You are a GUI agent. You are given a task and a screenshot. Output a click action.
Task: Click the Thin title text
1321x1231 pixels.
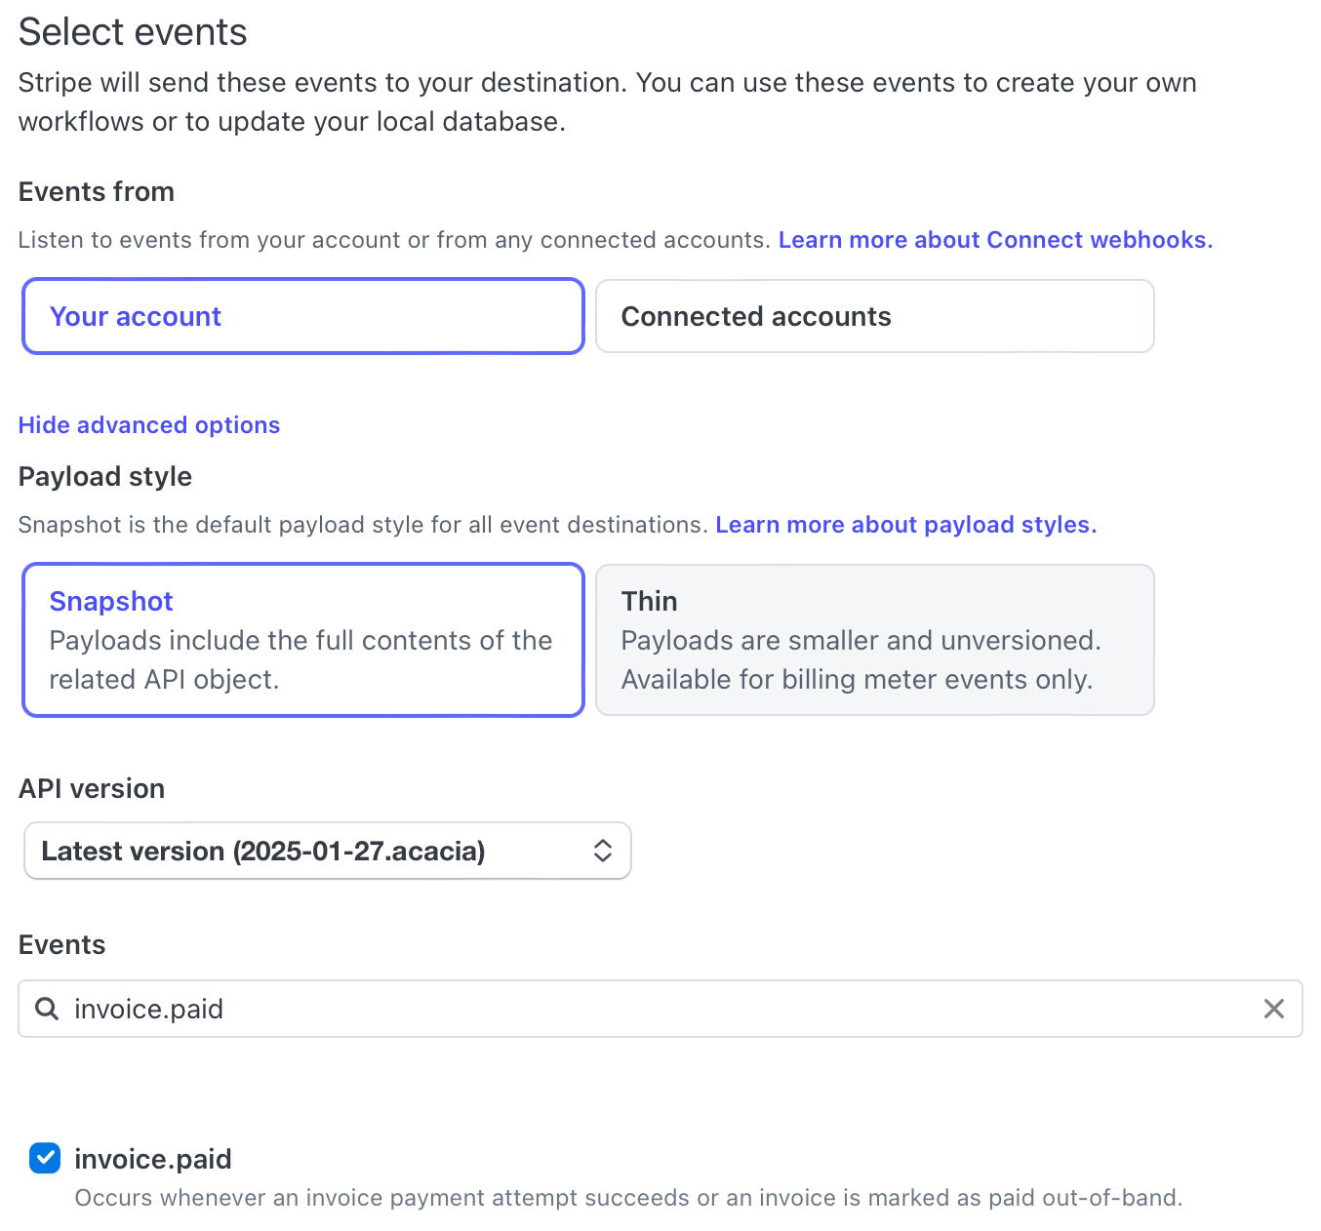pos(650,601)
